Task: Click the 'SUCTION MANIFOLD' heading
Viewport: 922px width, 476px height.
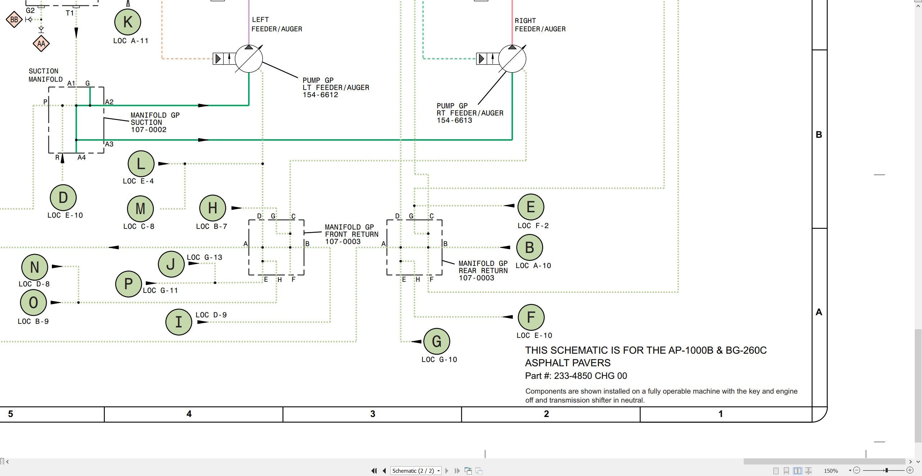Action: [x=45, y=75]
